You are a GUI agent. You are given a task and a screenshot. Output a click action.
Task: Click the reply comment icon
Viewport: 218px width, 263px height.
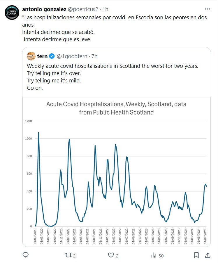26,255
